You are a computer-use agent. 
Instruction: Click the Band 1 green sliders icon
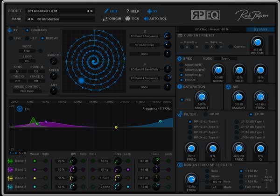10,161
